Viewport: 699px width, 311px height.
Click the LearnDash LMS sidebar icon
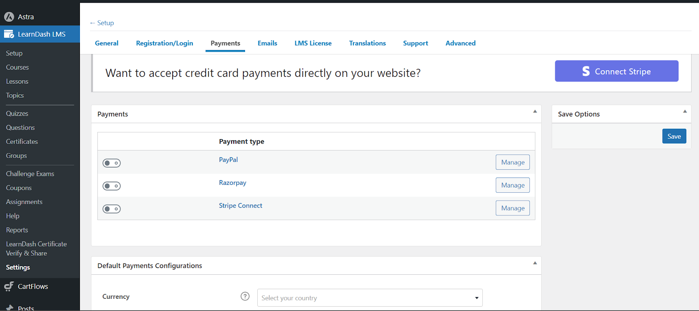pyautogui.click(x=9, y=34)
